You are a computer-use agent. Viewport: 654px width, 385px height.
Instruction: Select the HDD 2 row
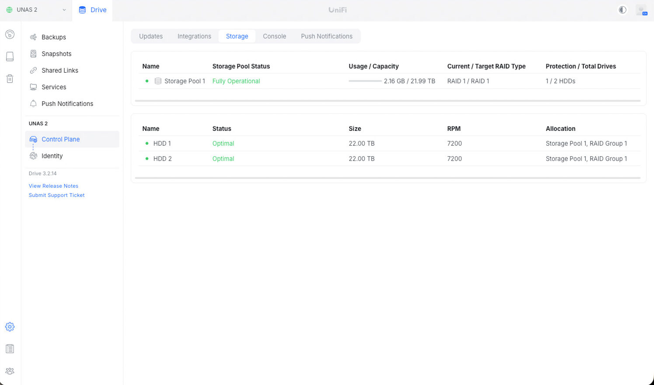[x=162, y=159]
